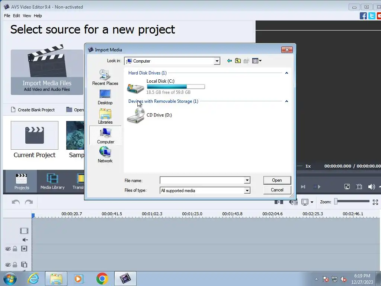Switch to the Media Library tab
This screenshot has height=286, width=381.
tap(52, 181)
